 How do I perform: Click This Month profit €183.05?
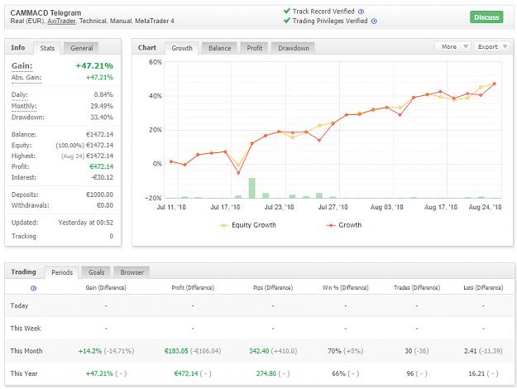pos(176,351)
